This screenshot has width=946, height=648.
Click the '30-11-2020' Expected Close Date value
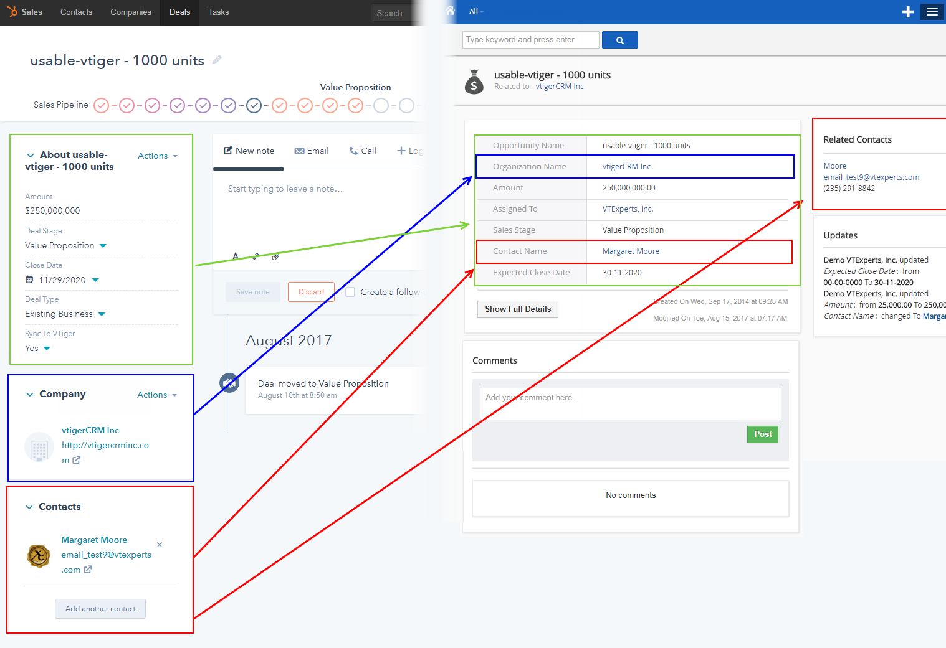click(x=622, y=273)
